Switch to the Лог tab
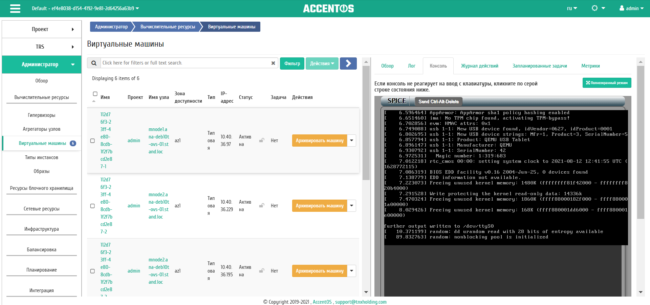The height and width of the screenshot is (305, 650). click(x=411, y=66)
